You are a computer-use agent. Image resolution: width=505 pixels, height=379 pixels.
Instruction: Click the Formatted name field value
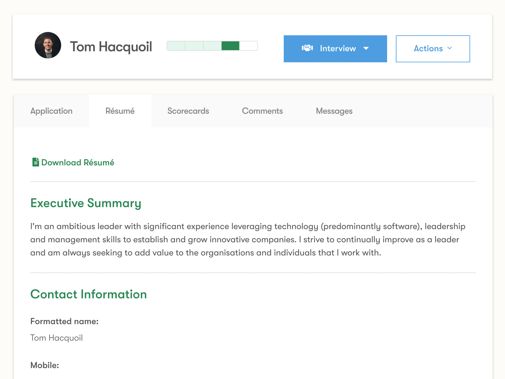56,338
